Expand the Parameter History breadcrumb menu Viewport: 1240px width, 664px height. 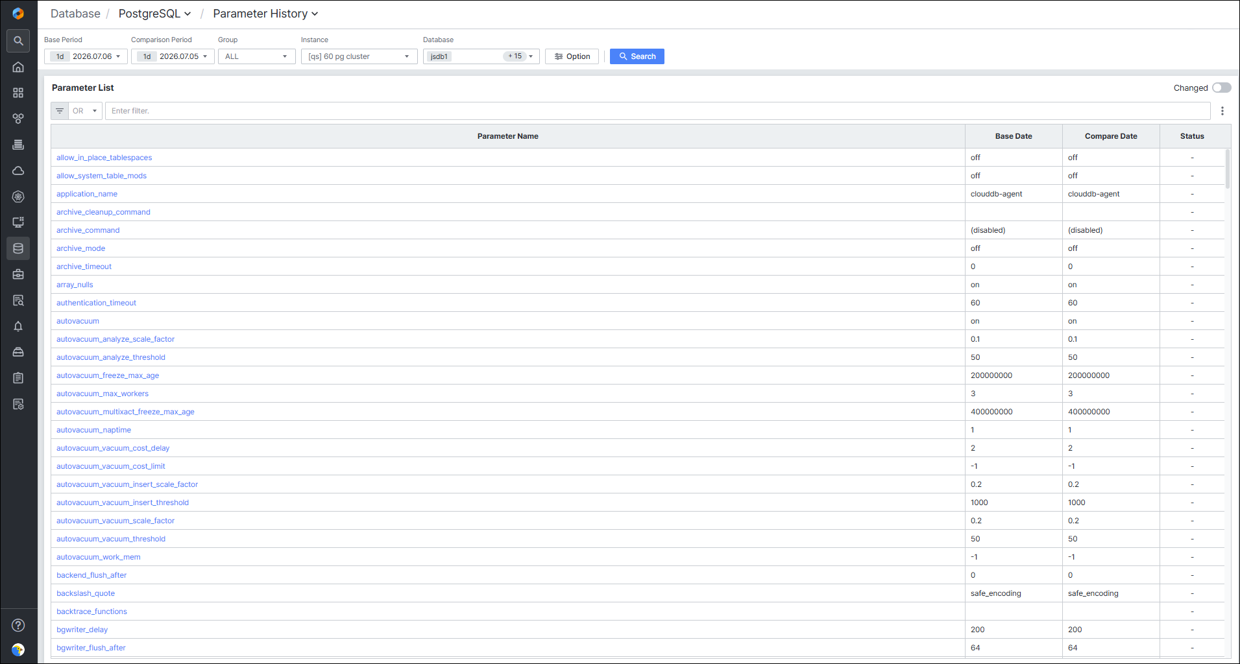pos(265,14)
